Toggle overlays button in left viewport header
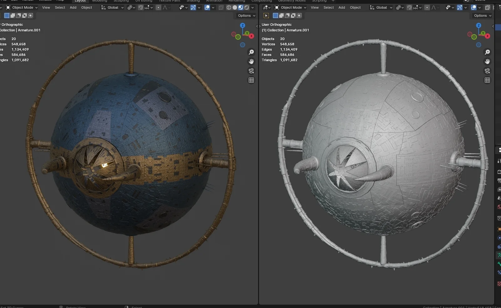Image resolution: width=501 pixels, height=308 pixels. [207, 8]
